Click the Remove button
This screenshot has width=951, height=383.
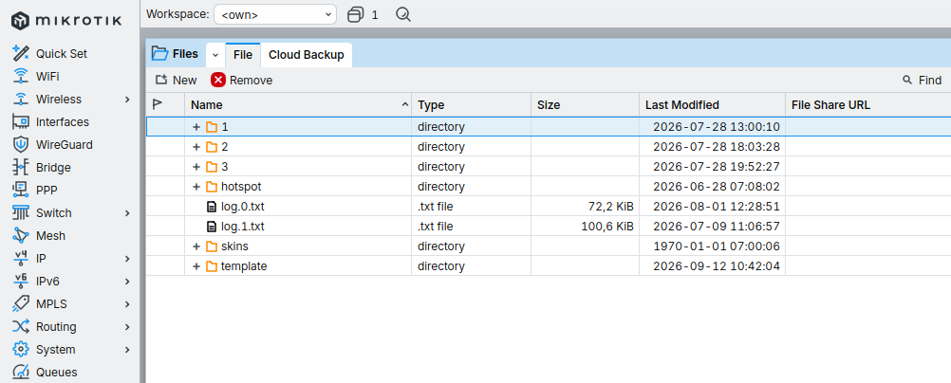tap(242, 80)
